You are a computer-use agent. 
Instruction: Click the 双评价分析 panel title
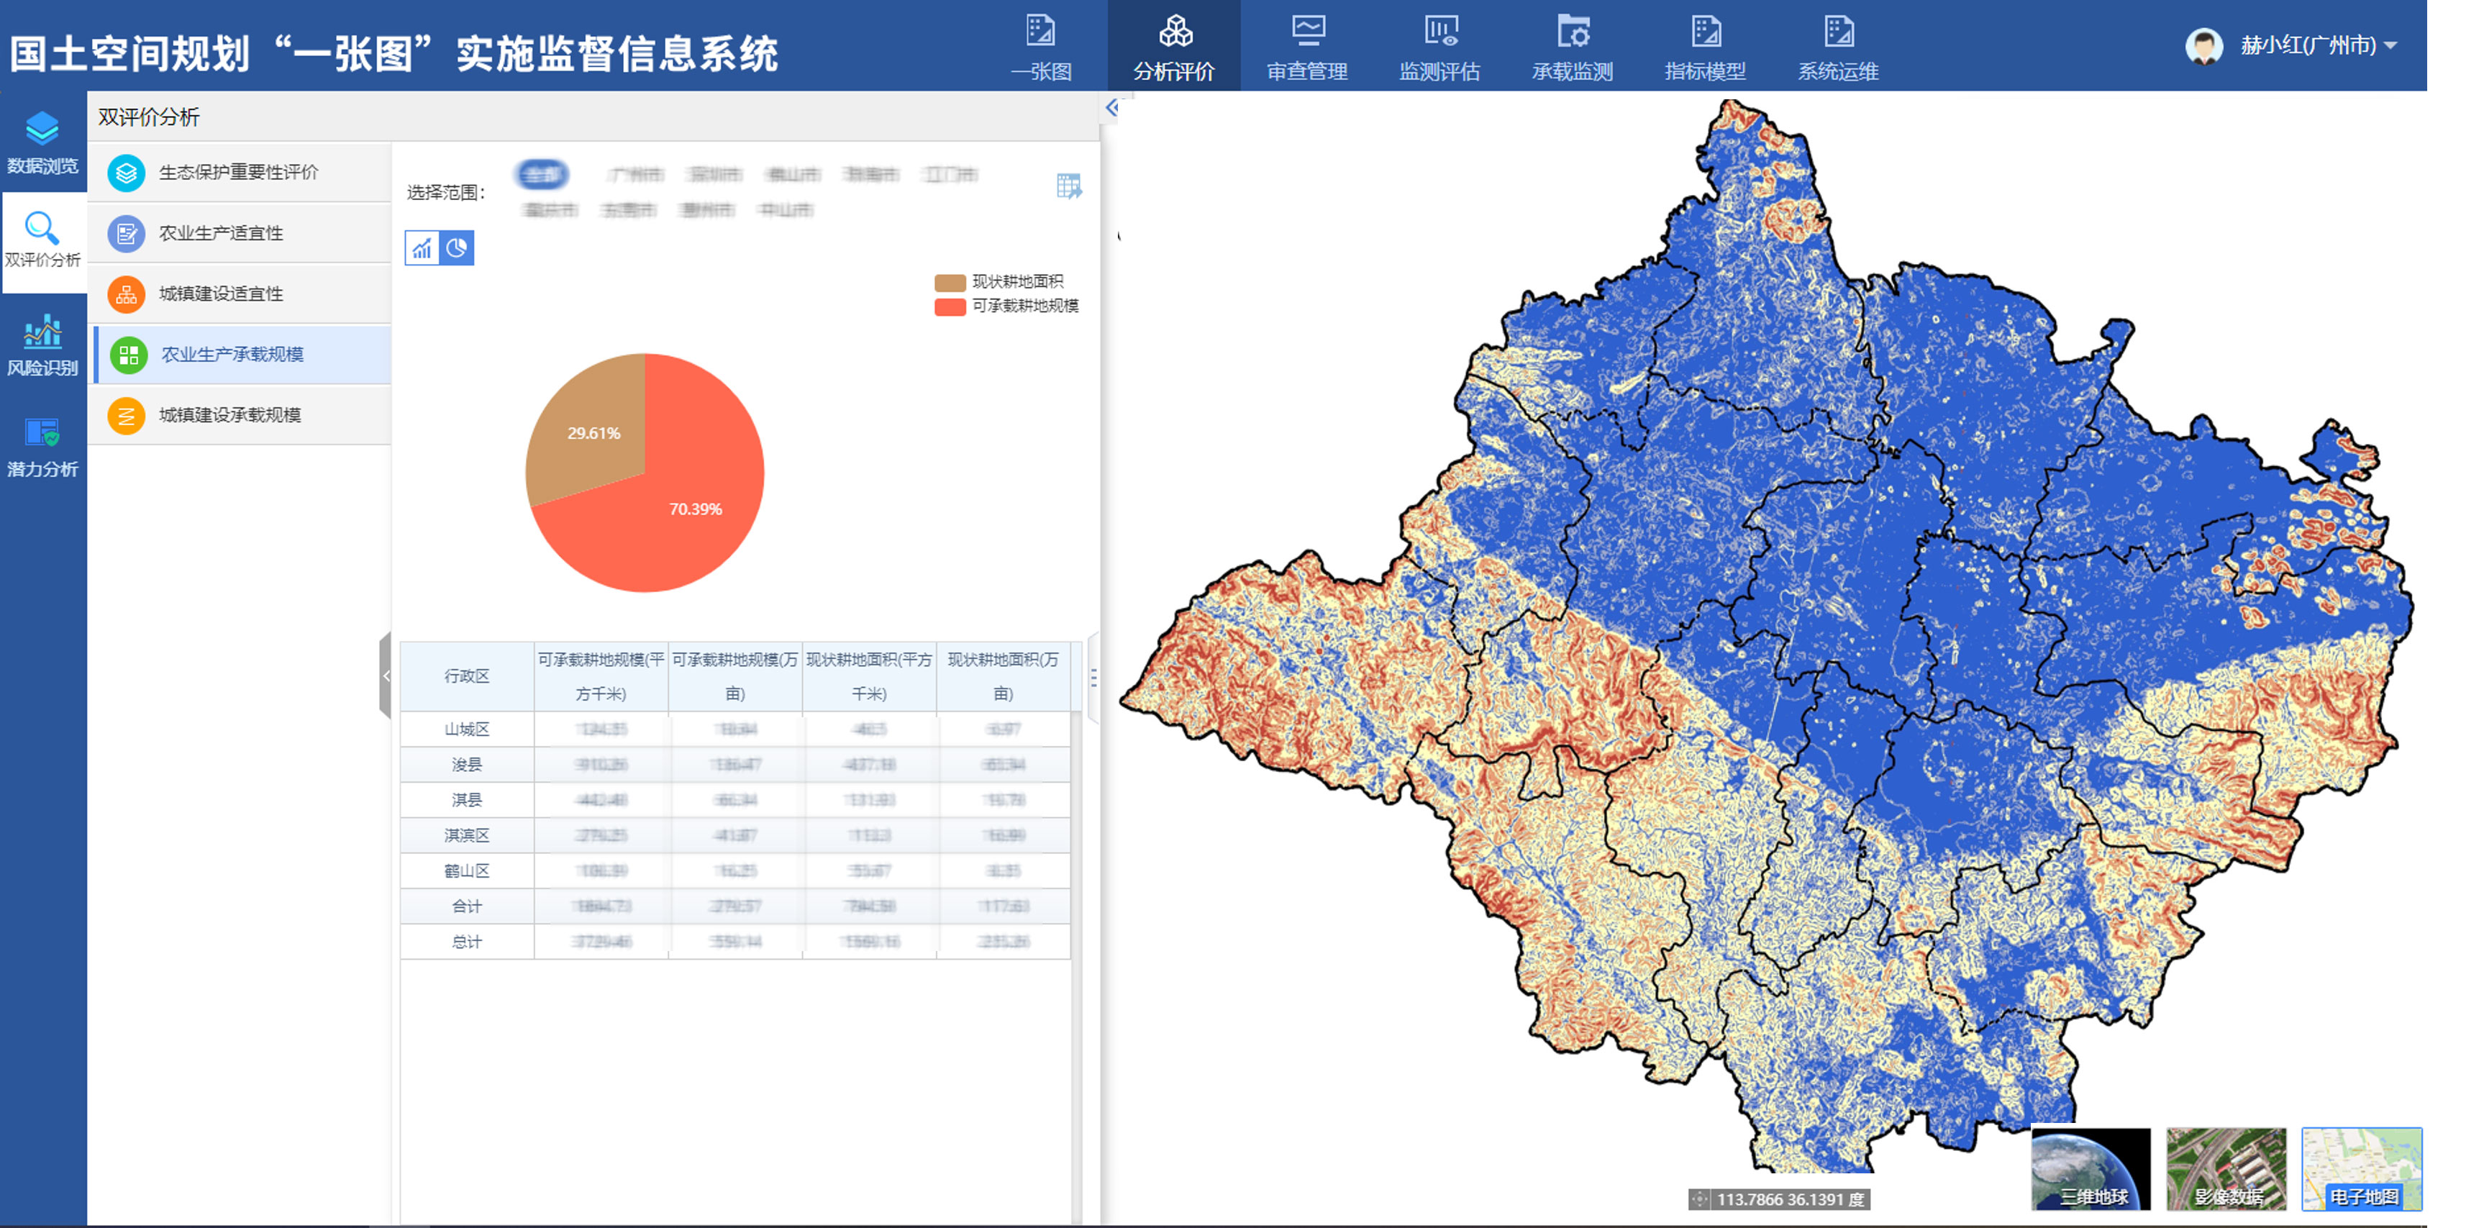[148, 117]
